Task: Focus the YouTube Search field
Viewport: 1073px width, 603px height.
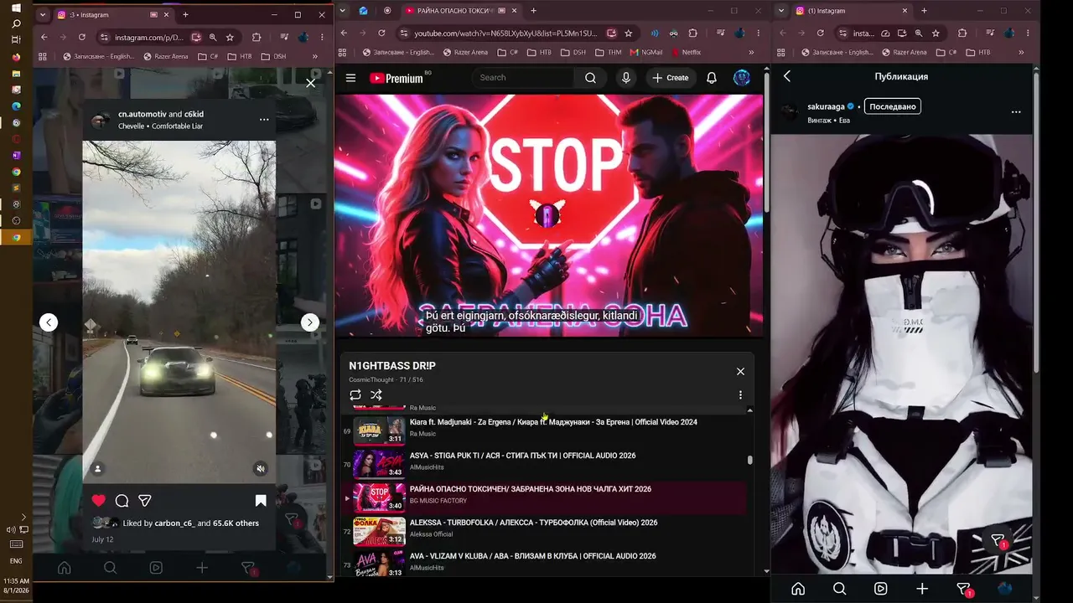Action: click(524, 78)
